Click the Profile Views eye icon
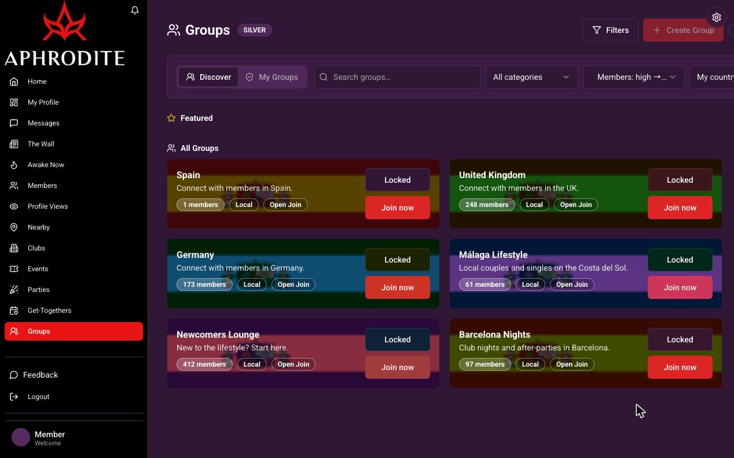The height and width of the screenshot is (458, 734). pyautogui.click(x=14, y=206)
